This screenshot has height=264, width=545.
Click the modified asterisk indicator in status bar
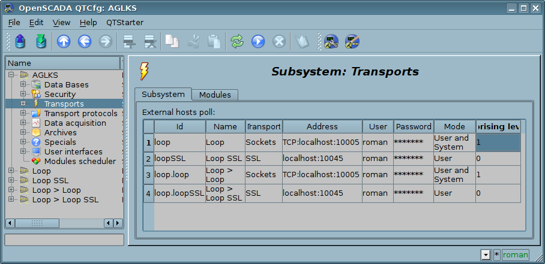pyautogui.click(x=496, y=255)
